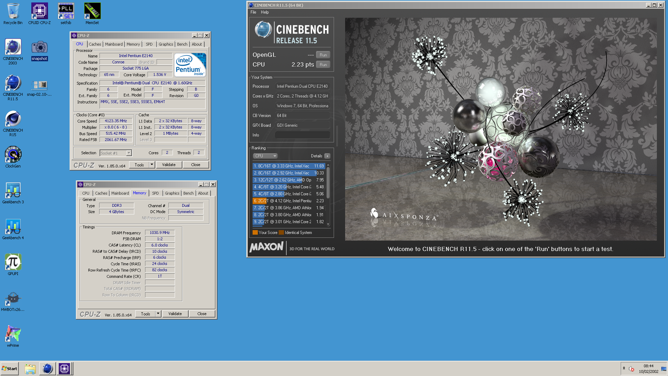Open the File menu in CINEBENCH
This screenshot has width=668, height=376.
coord(253,12)
